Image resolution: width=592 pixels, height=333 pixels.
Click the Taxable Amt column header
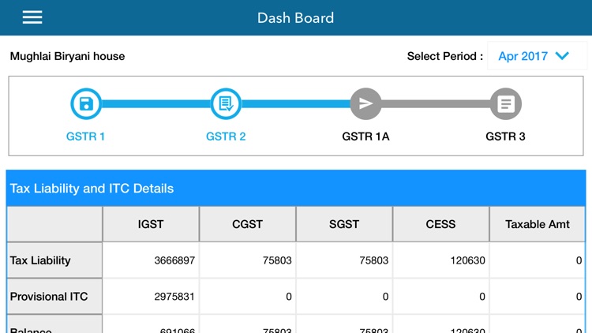click(x=538, y=224)
